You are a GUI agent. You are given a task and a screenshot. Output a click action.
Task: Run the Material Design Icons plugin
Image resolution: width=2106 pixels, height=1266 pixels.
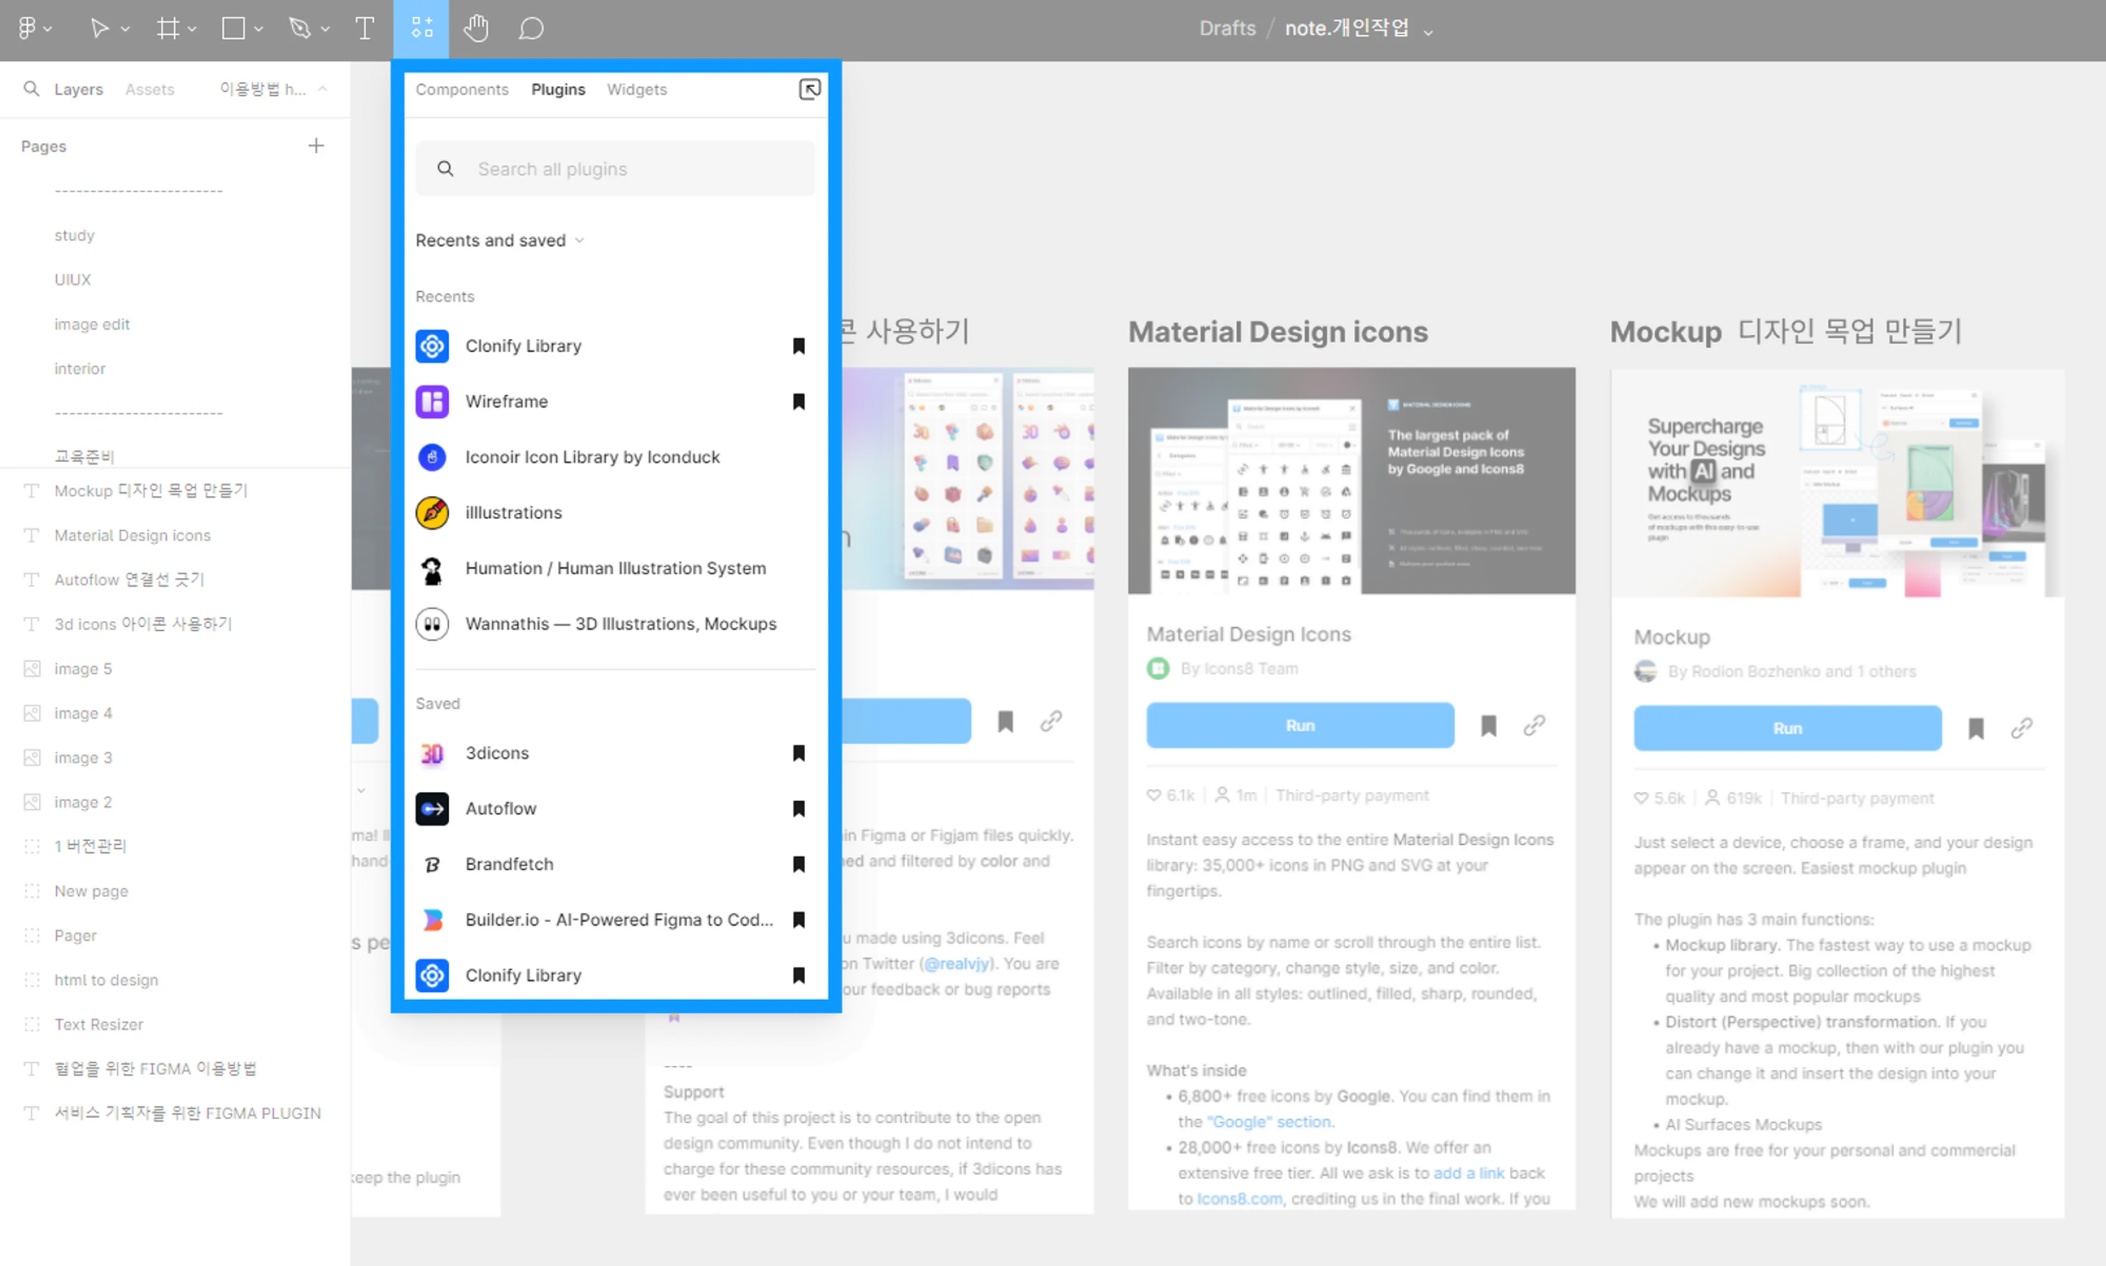[1299, 725]
